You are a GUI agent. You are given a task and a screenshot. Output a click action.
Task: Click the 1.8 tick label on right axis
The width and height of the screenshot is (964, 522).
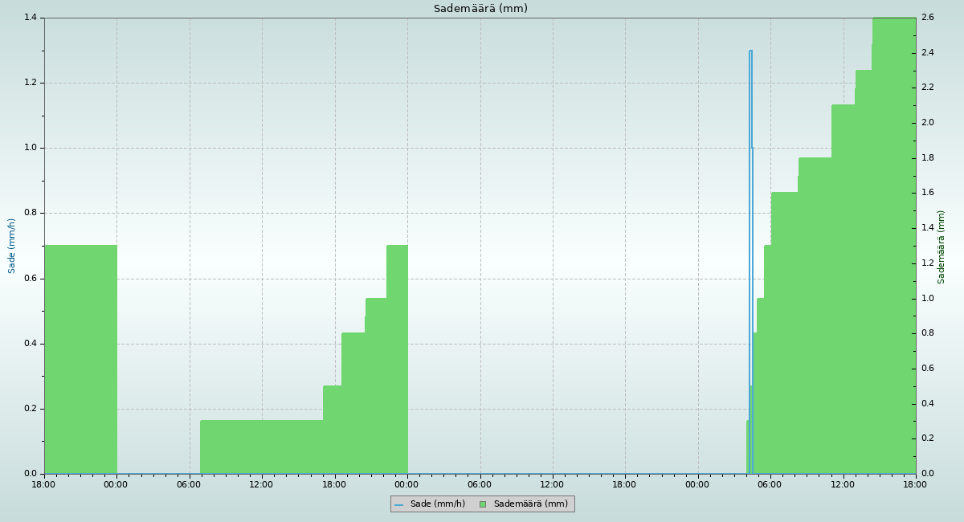(927, 158)
